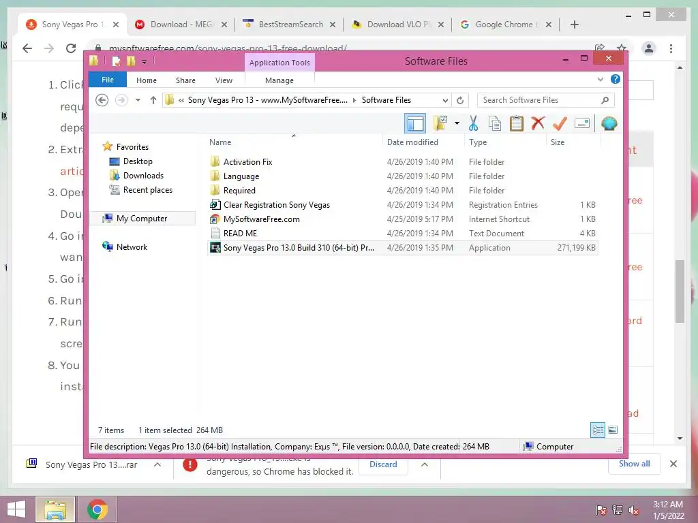The image size is (698, 523).
Task: Open the Manage ribbon tab
Action: pos(279,80)
